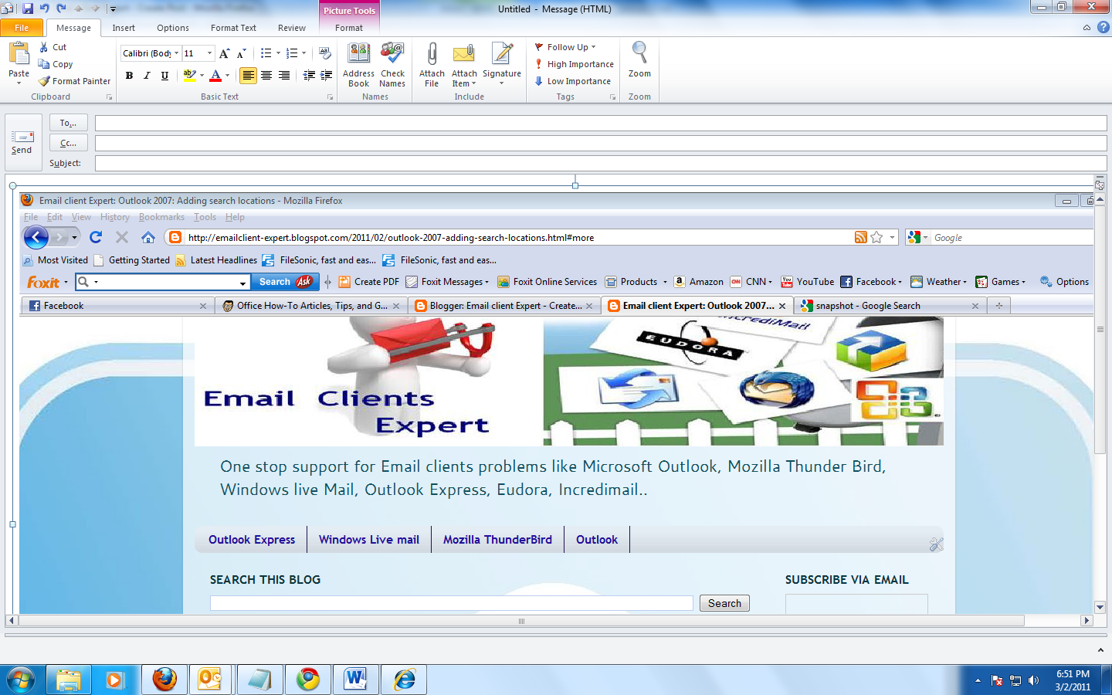Click the Cc... button
The height and width of the screenshot is (695, 1112).
69,143
